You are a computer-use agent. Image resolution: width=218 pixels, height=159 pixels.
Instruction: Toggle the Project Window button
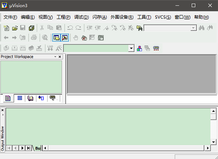pos(56,38)
